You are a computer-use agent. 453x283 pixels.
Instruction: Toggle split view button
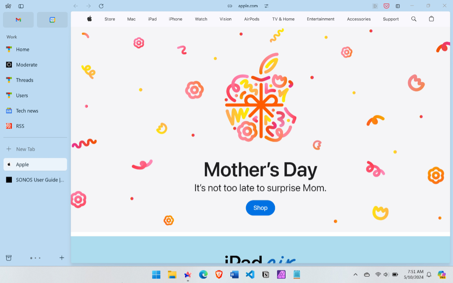(x=398, y=6)
